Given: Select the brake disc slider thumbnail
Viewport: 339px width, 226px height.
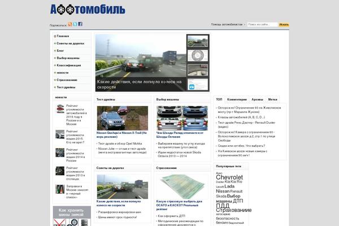Looking at the screenshot, I should [x=197, y=56].
